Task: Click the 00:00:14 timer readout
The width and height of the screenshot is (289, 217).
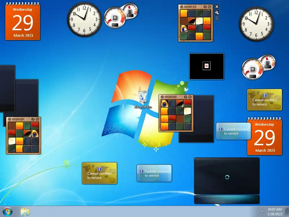Action: tap(190, 7)
